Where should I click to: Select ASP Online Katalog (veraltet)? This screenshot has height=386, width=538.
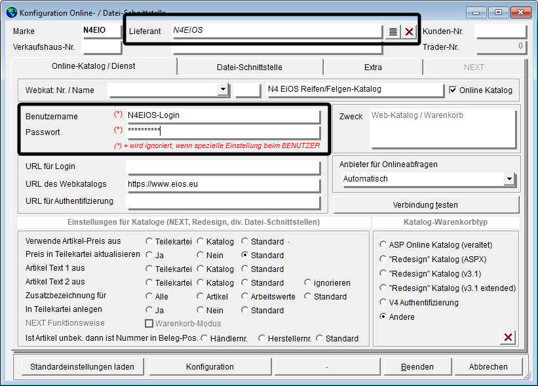click(383, 244)
